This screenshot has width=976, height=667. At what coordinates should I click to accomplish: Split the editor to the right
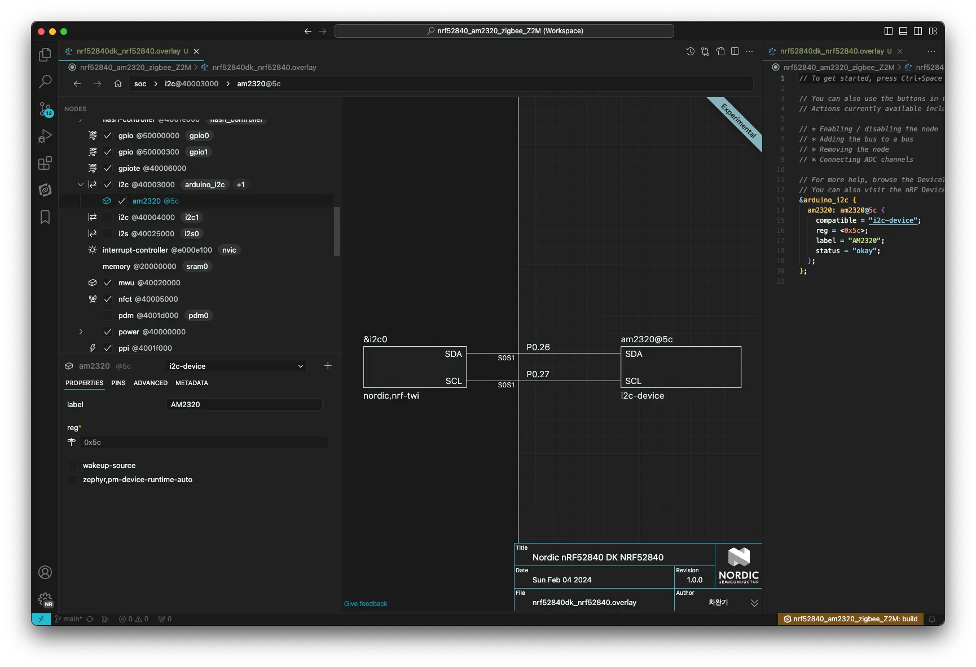(735, 51)
